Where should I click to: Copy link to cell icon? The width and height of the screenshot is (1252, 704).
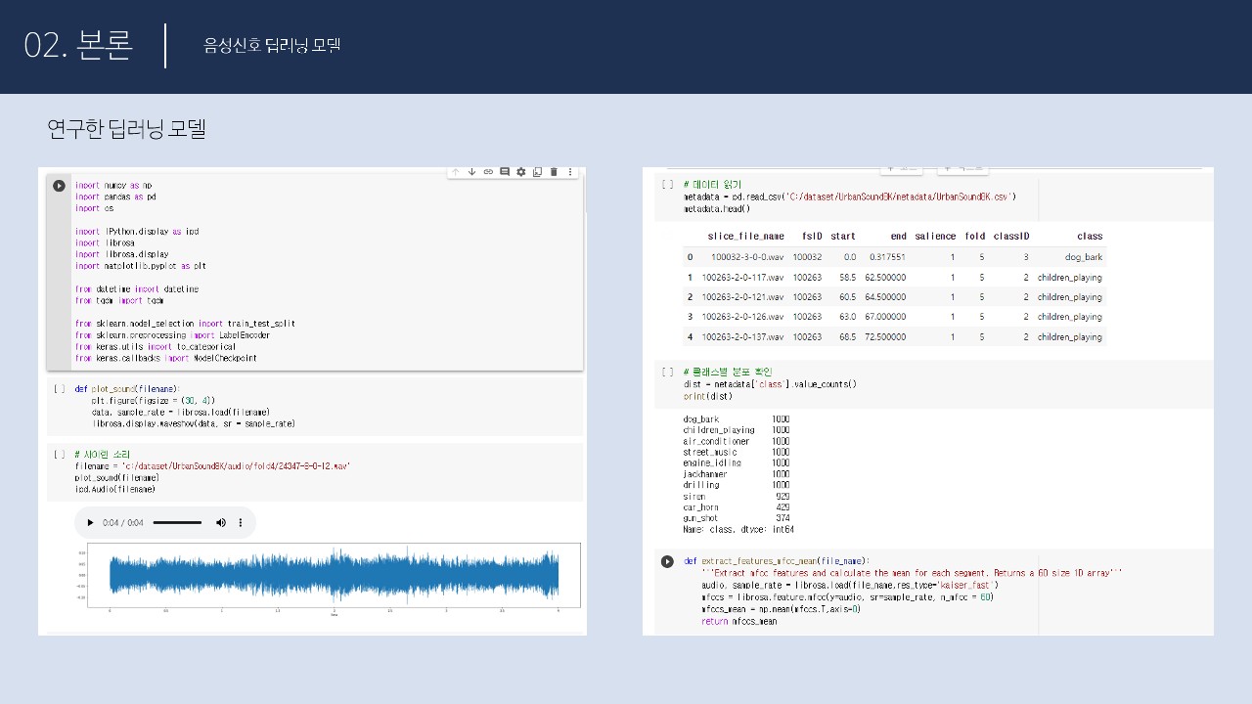tap(488, 172)
